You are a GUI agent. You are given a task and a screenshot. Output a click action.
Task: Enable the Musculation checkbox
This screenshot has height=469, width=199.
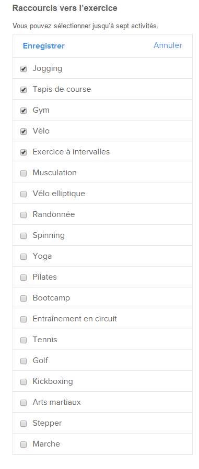tap(24, 173)
